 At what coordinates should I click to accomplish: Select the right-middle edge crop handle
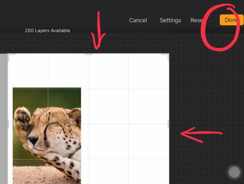[x=168, y=124]
